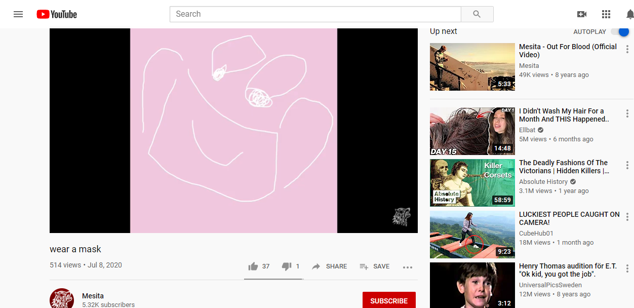Open more actions ellipsis below video

pos(408,267)
